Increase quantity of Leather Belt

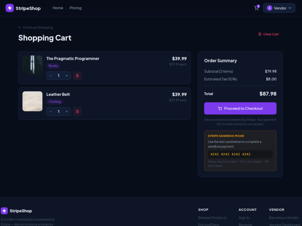[67, 111]
